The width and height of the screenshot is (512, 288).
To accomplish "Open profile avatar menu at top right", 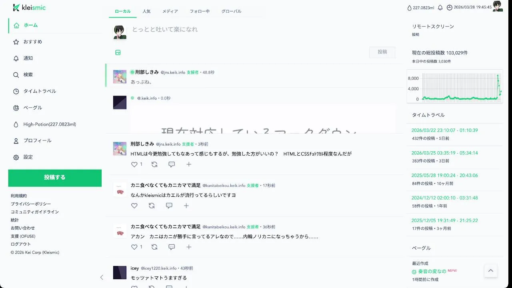I will click(498, 6).
